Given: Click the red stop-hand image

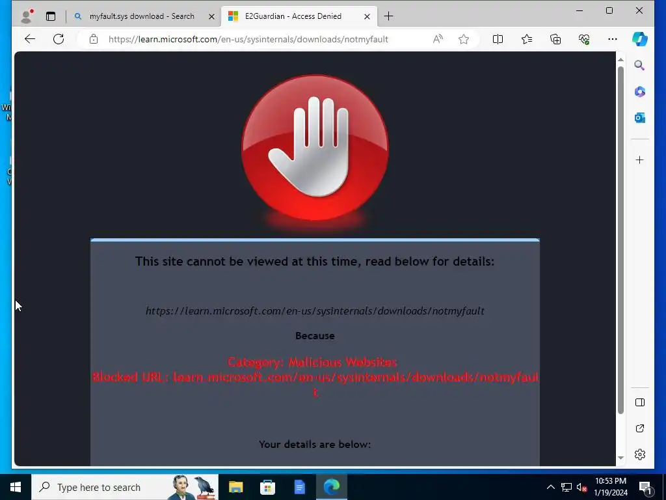Looking at the screenshot, I should coord(315,148).
